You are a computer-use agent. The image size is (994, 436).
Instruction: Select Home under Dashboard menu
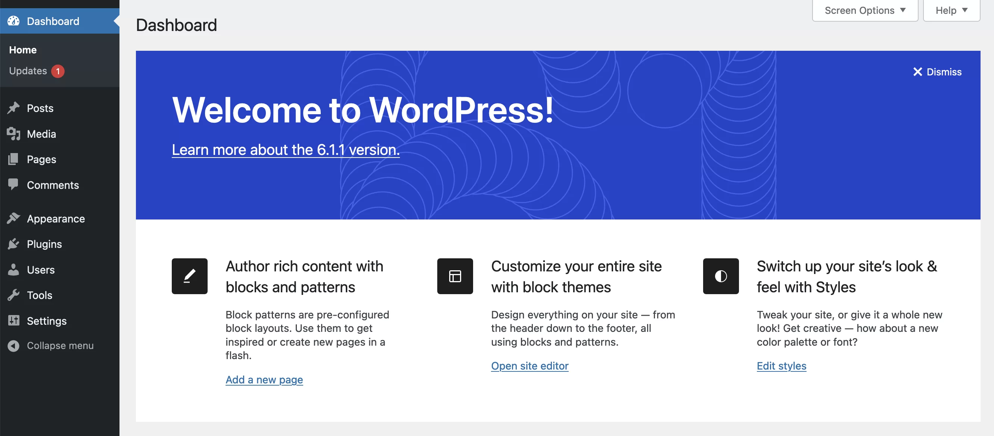(22, 49)
